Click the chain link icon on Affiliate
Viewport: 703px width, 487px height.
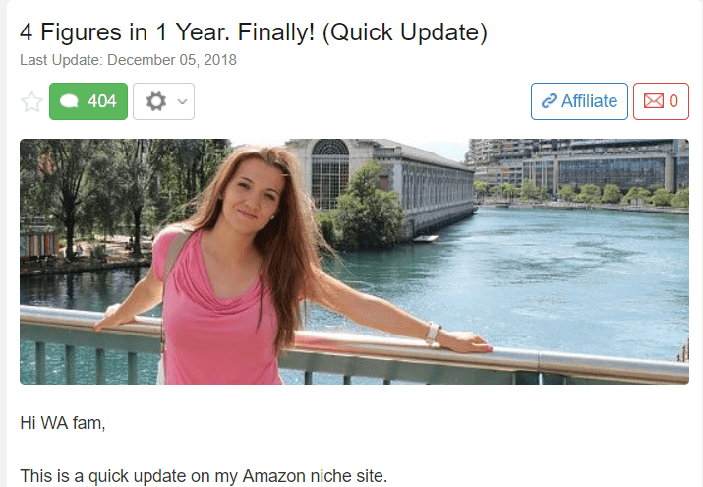pos(549,101)
